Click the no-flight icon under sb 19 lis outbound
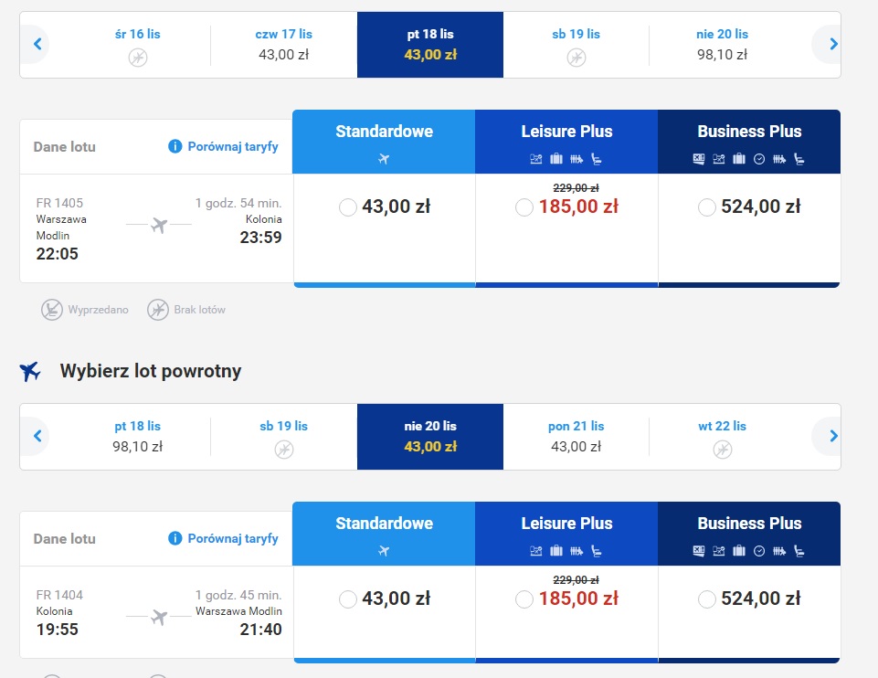Screen dimensions: 878x678 tap(577, 57)
